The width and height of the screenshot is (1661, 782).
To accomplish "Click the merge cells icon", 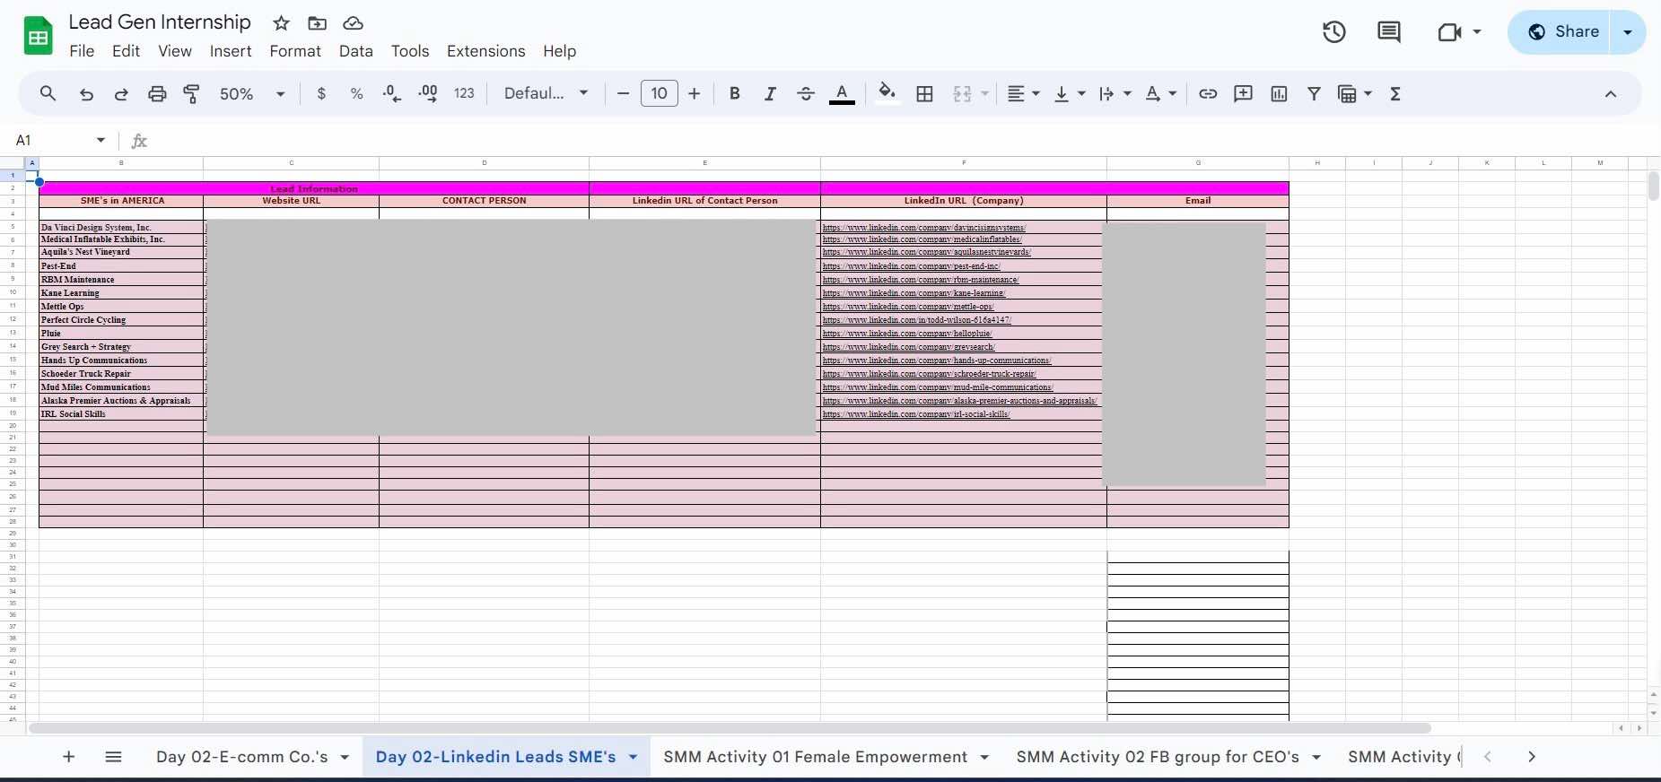I will coord(962,93).
